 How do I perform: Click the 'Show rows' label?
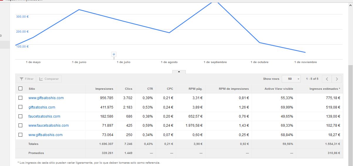coord(271,79)
